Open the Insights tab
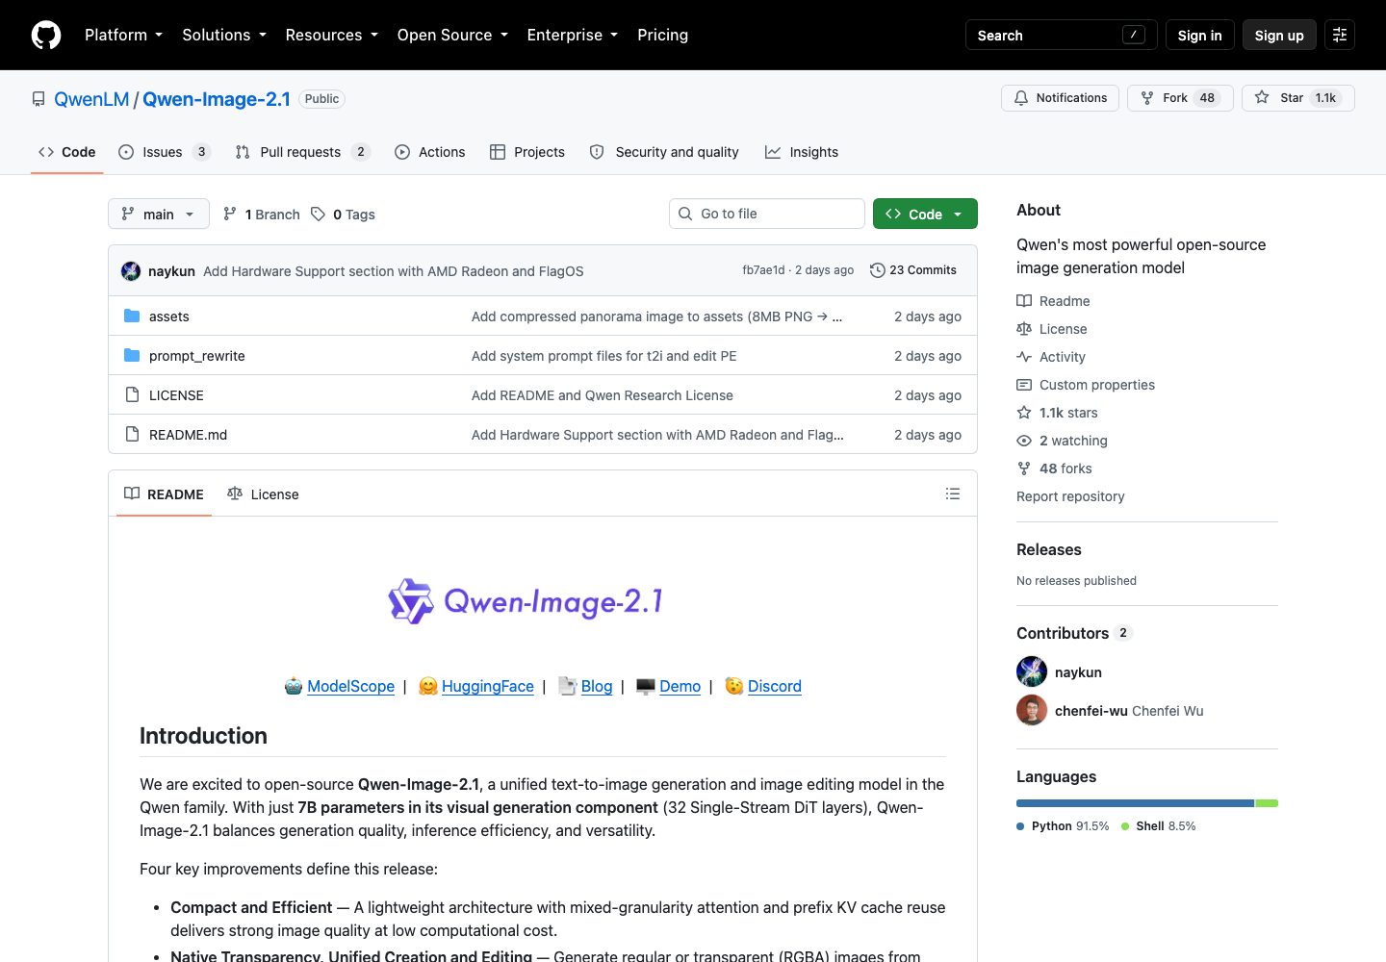 coord(802,152)
